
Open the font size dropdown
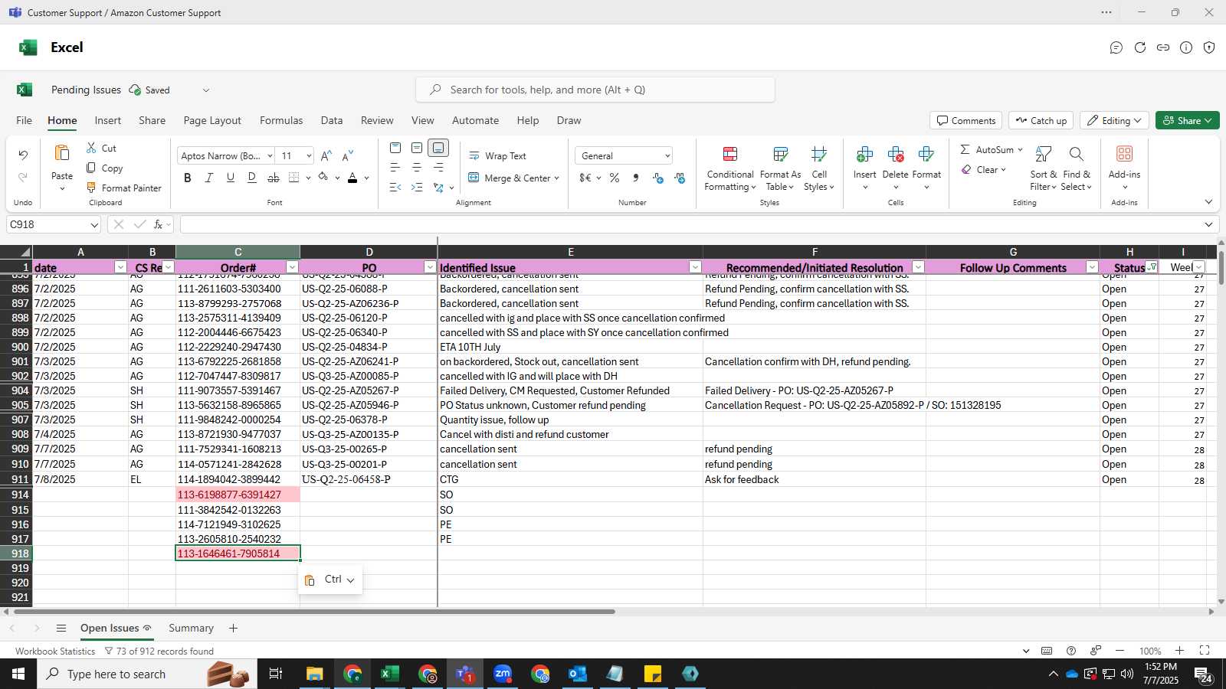point(309,156)
